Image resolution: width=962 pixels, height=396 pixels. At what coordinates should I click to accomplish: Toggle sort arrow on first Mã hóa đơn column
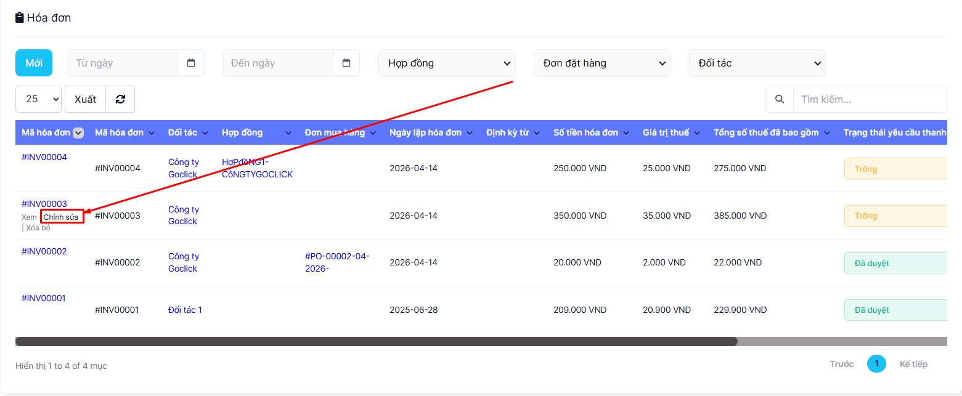pyautogui.click(x=78, y=132)
